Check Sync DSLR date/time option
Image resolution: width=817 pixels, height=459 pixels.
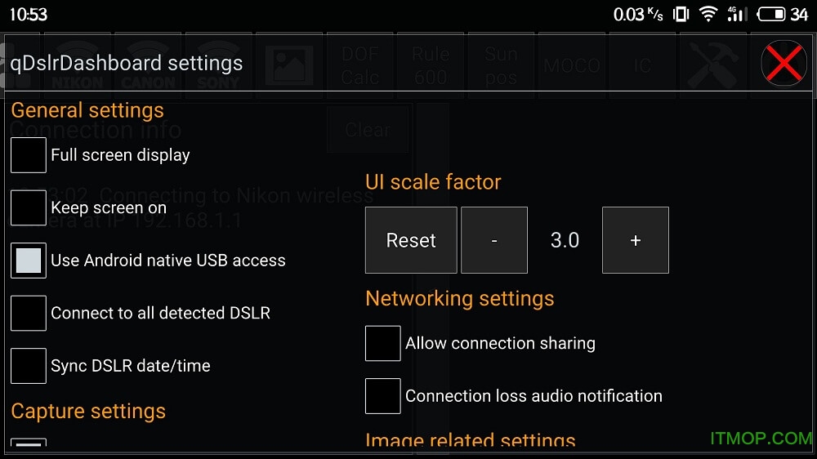(29, 366)
